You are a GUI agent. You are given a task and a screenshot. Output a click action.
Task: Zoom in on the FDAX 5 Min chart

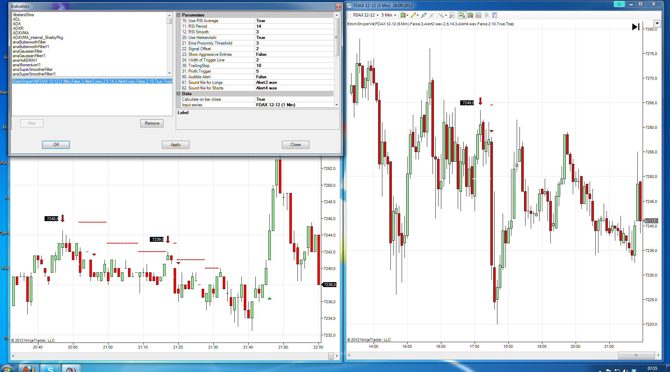pyautogui.click(x=424, y=15)
